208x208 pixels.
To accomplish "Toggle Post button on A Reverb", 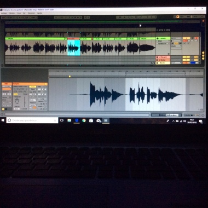I will pyautogui.click(x=196, y=57).
